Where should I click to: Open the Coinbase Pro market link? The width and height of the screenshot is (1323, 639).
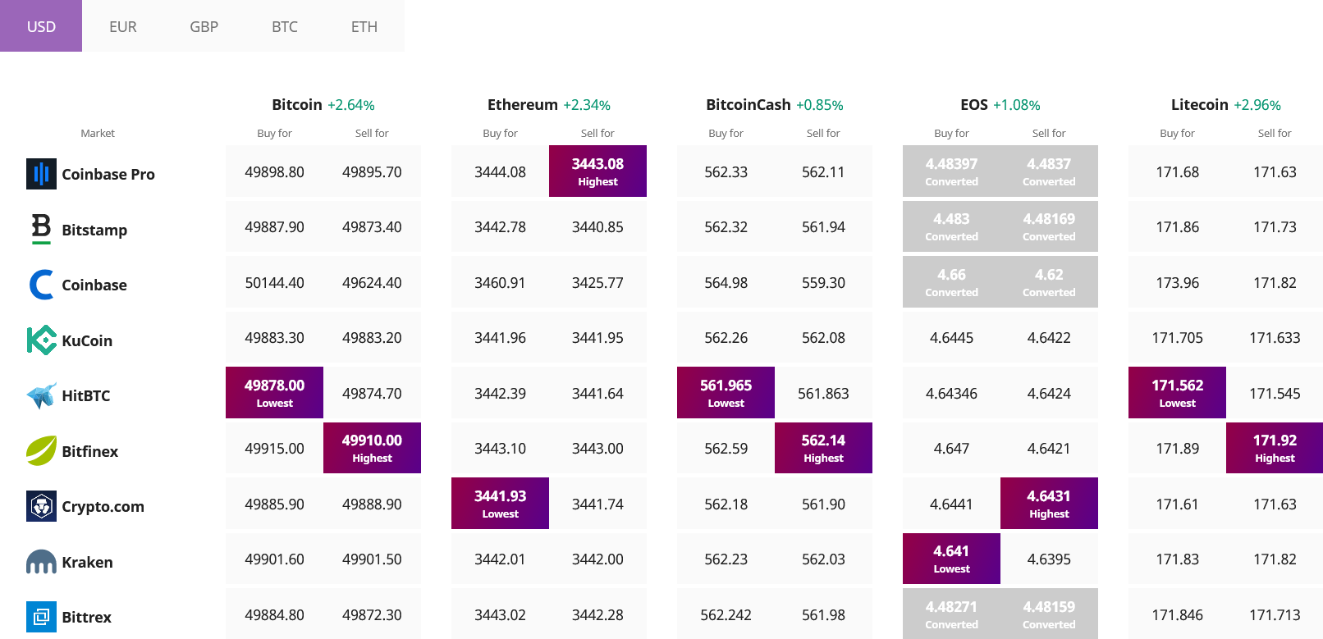click(x=108, y=174)
